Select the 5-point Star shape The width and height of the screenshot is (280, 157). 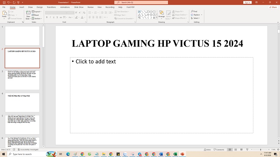154,18
